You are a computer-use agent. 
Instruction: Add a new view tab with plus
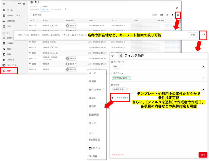coord(66,9)
